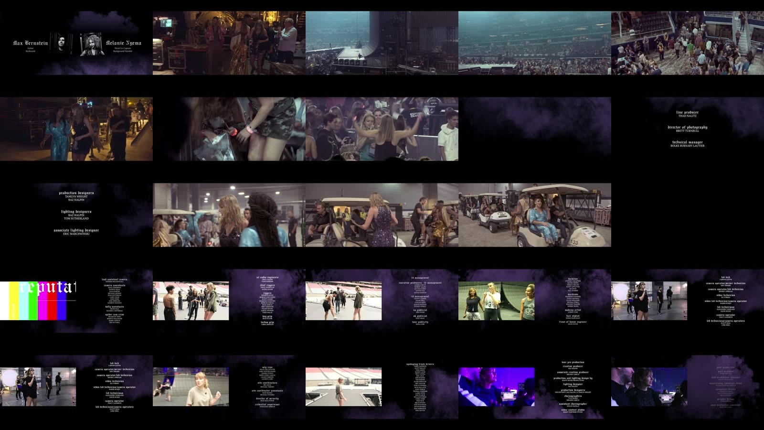
Task: Click the 'Max Bernstein' name text
Action: pos(31,43)
